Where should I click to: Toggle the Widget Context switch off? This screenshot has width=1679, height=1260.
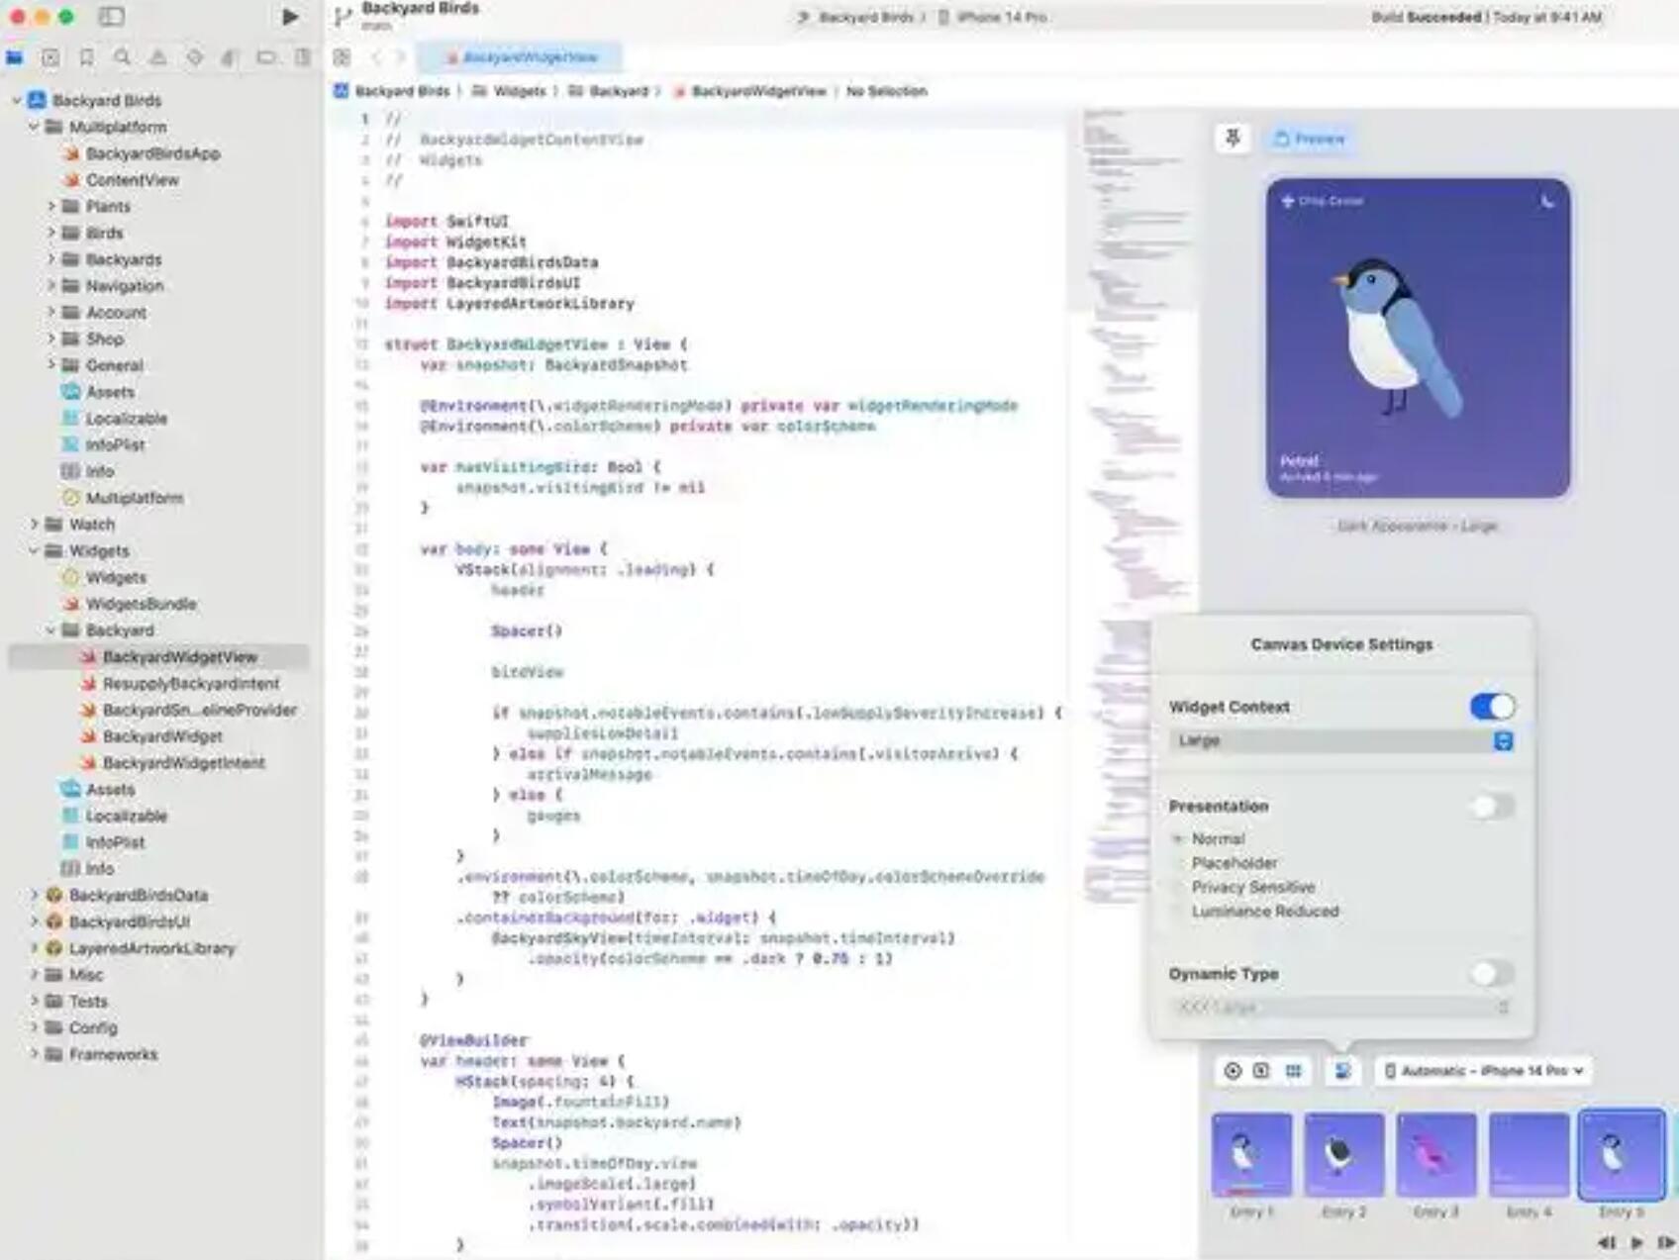coord(1492,707)
